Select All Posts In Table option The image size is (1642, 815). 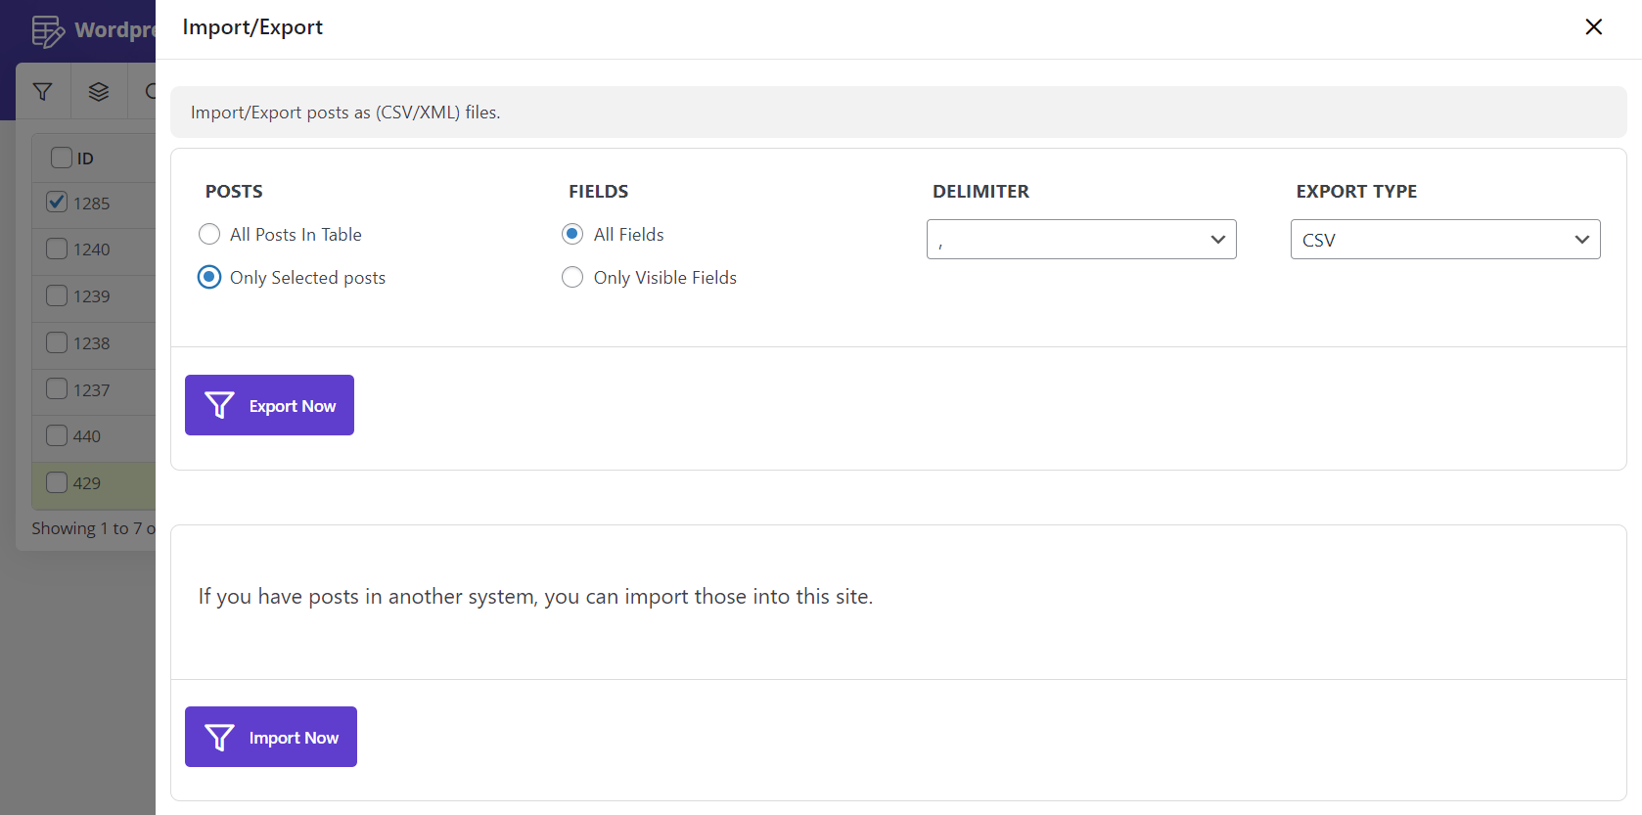coord(209,234)
